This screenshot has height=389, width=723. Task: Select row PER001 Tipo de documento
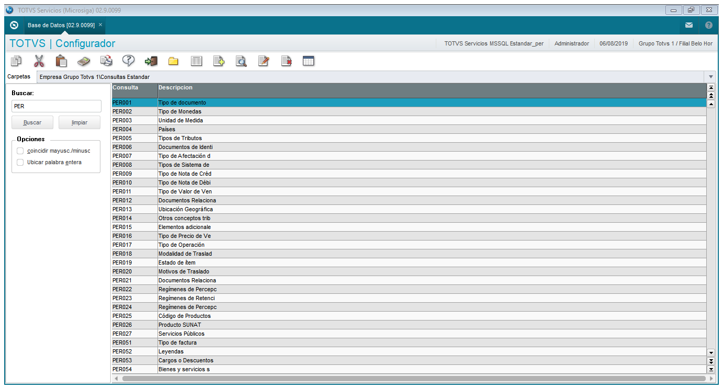[x=409, y=102]
